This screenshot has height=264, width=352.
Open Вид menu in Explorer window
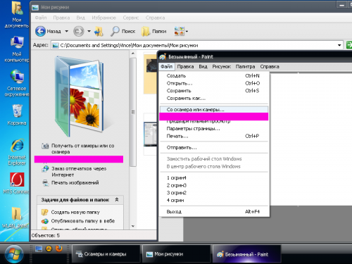tap(80, 18)
